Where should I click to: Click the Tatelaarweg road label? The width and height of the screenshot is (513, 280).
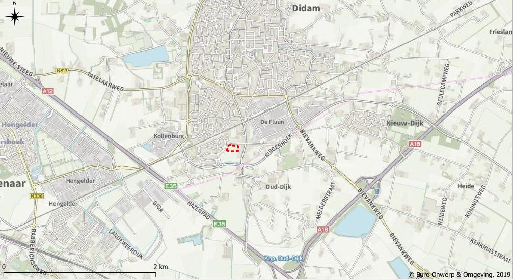click(x=105, y=81)
